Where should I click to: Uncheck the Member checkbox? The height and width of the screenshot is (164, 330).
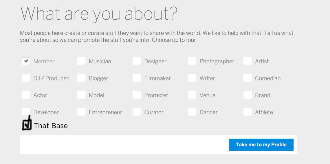pos(26,61)
